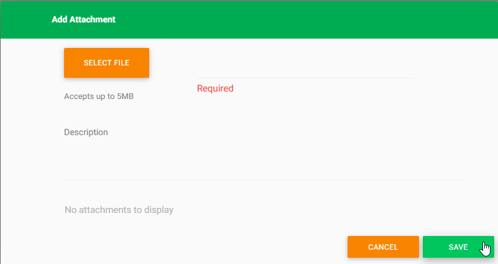Dismiss the dialog using orange Cancel button
This screenshot has height=264, width=498.
point(383,247)
